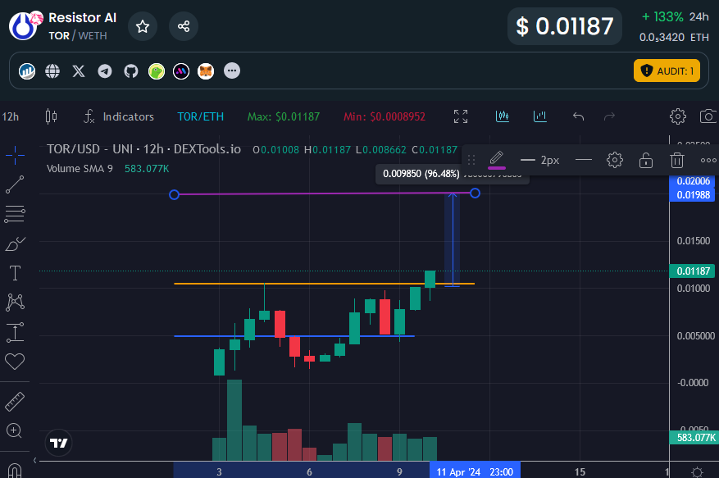Open the Indicators menu
Viewport: 719px width, 478px height.
point(119,116)
